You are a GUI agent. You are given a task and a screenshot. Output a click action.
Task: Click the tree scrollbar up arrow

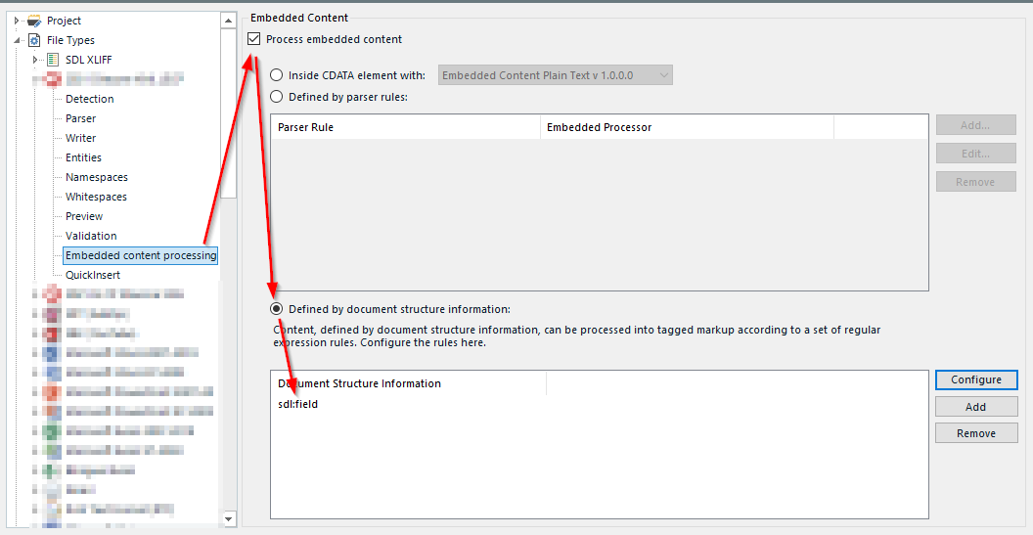click(229, 20)
